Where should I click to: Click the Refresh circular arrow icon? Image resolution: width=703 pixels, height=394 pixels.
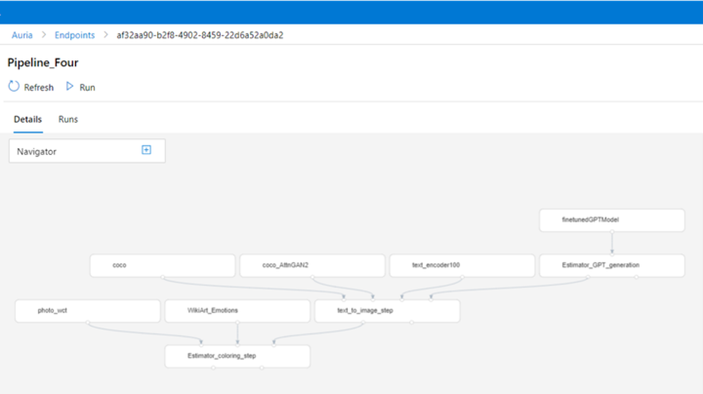pos(14,87)
